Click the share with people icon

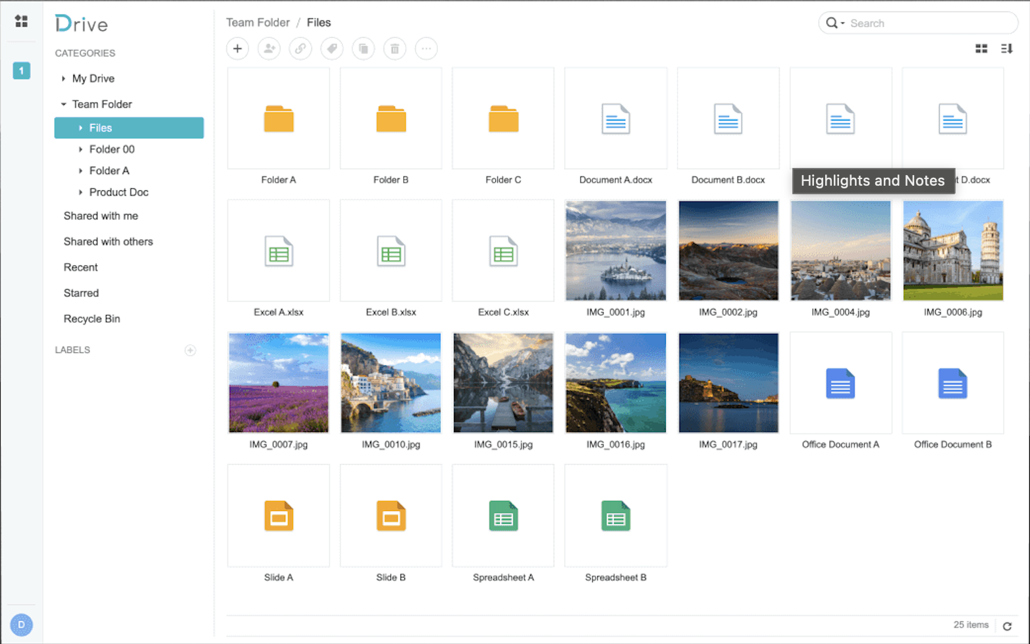point(269,49)
